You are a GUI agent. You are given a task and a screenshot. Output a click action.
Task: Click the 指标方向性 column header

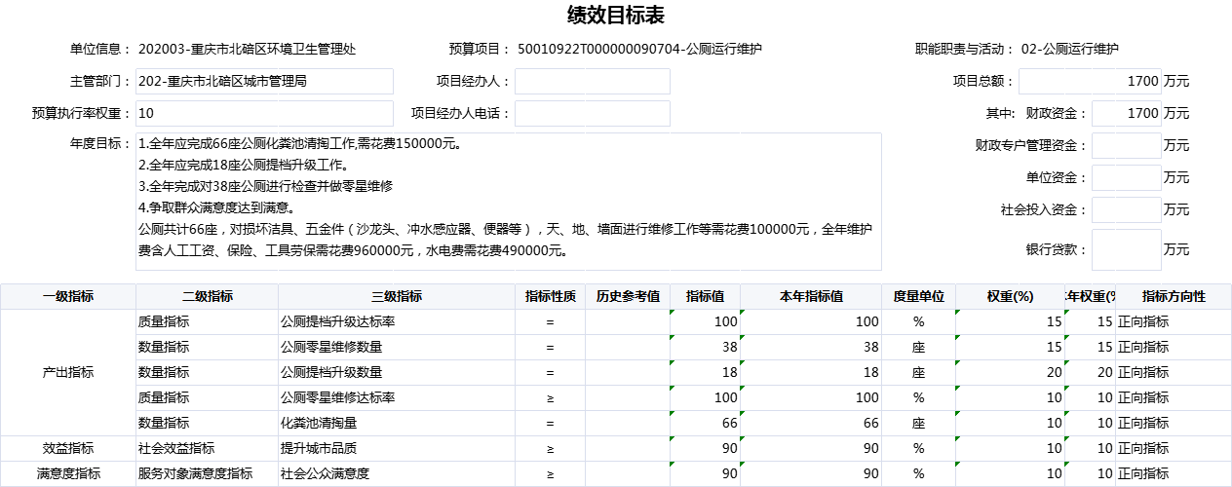tap(1174, 297)
